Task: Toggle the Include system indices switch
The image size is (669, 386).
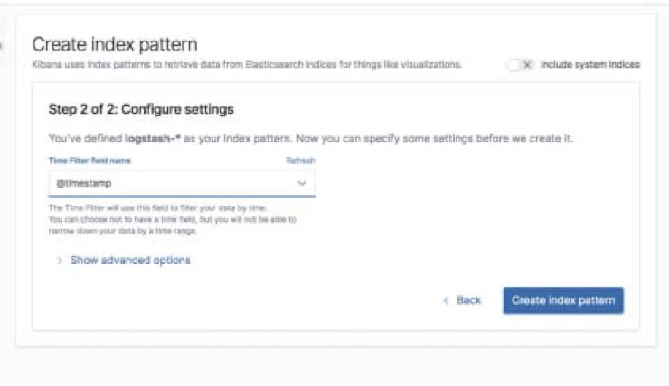Action: click(x=521, y=65)
